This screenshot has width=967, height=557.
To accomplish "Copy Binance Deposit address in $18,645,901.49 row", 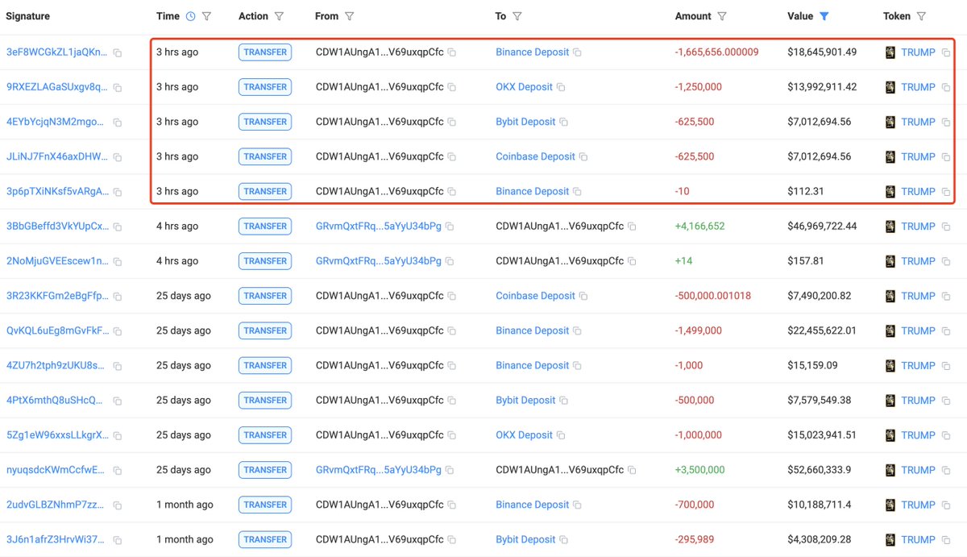I will (577, 52).
